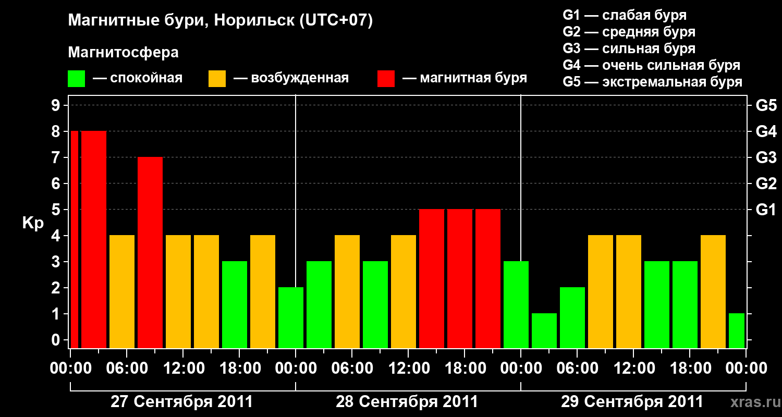Click the 'Kp' axis title

tap(32, 223)
